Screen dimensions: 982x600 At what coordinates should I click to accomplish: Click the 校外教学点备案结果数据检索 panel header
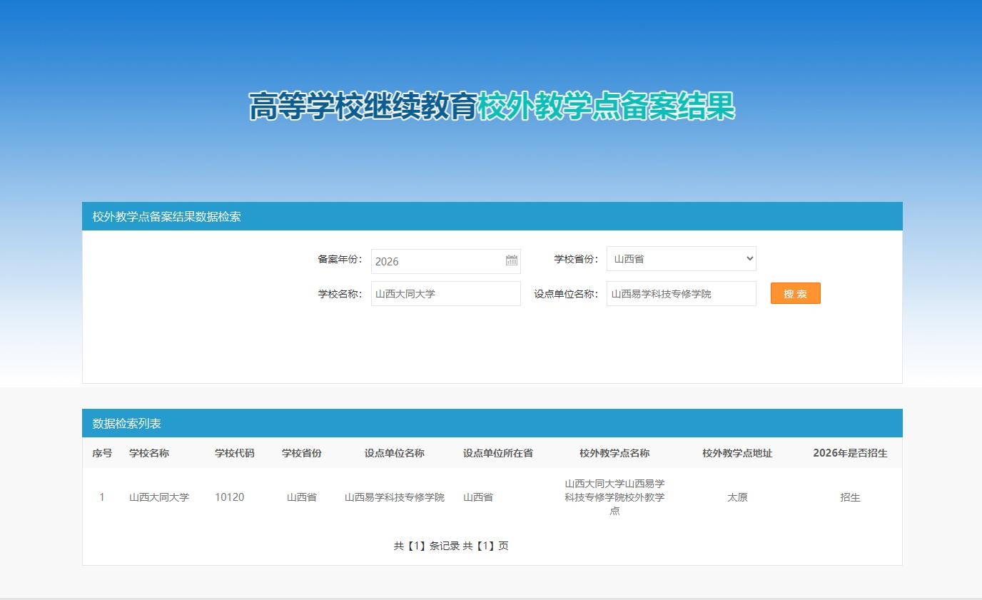pos(492,216)
